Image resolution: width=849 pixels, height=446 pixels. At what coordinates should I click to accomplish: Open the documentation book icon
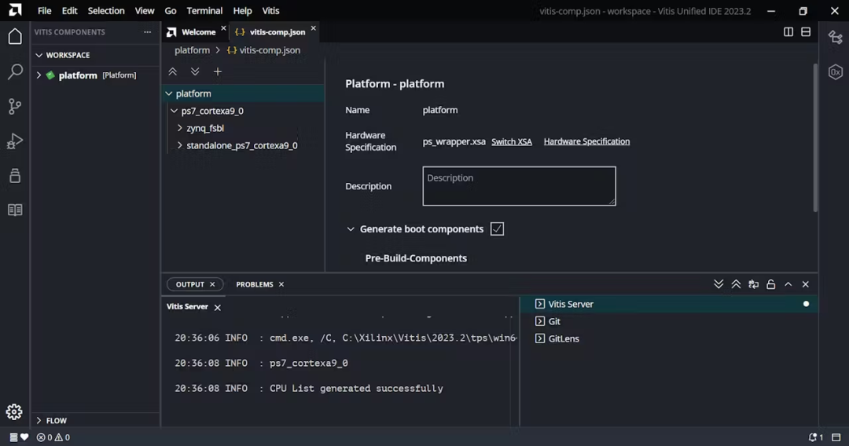tap(15, 210)
